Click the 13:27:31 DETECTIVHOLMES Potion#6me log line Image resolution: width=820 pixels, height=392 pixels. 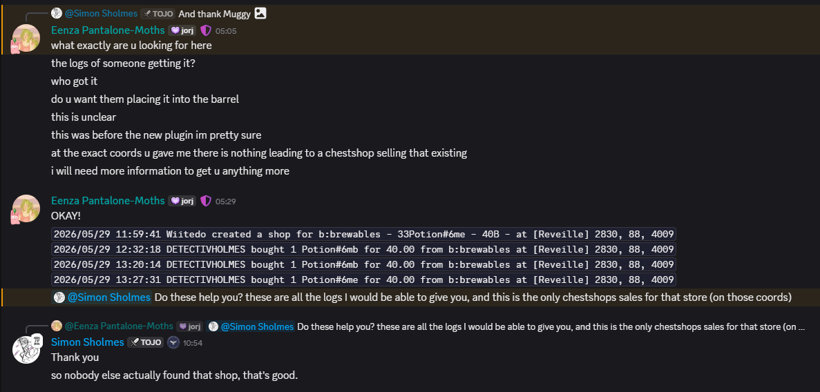pyautogui.click(x=363, y=280)
